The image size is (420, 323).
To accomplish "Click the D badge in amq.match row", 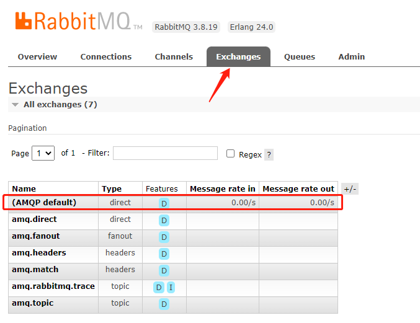I will click(164, 270).
